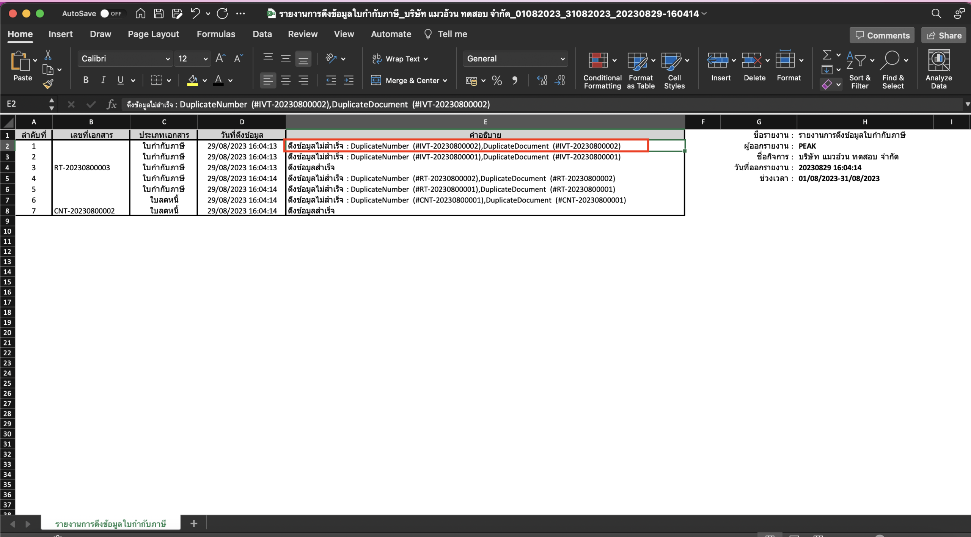
Task: Click the Paste clipboard icon
Action: [20, 61]
